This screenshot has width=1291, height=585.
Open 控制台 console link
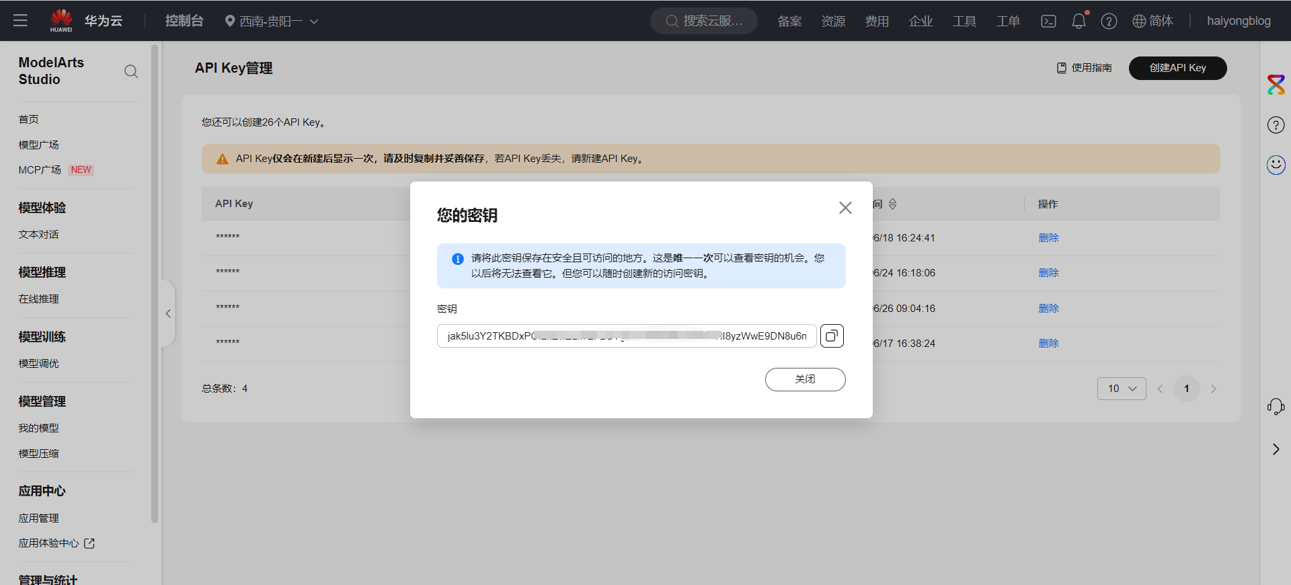coord(184,21)
